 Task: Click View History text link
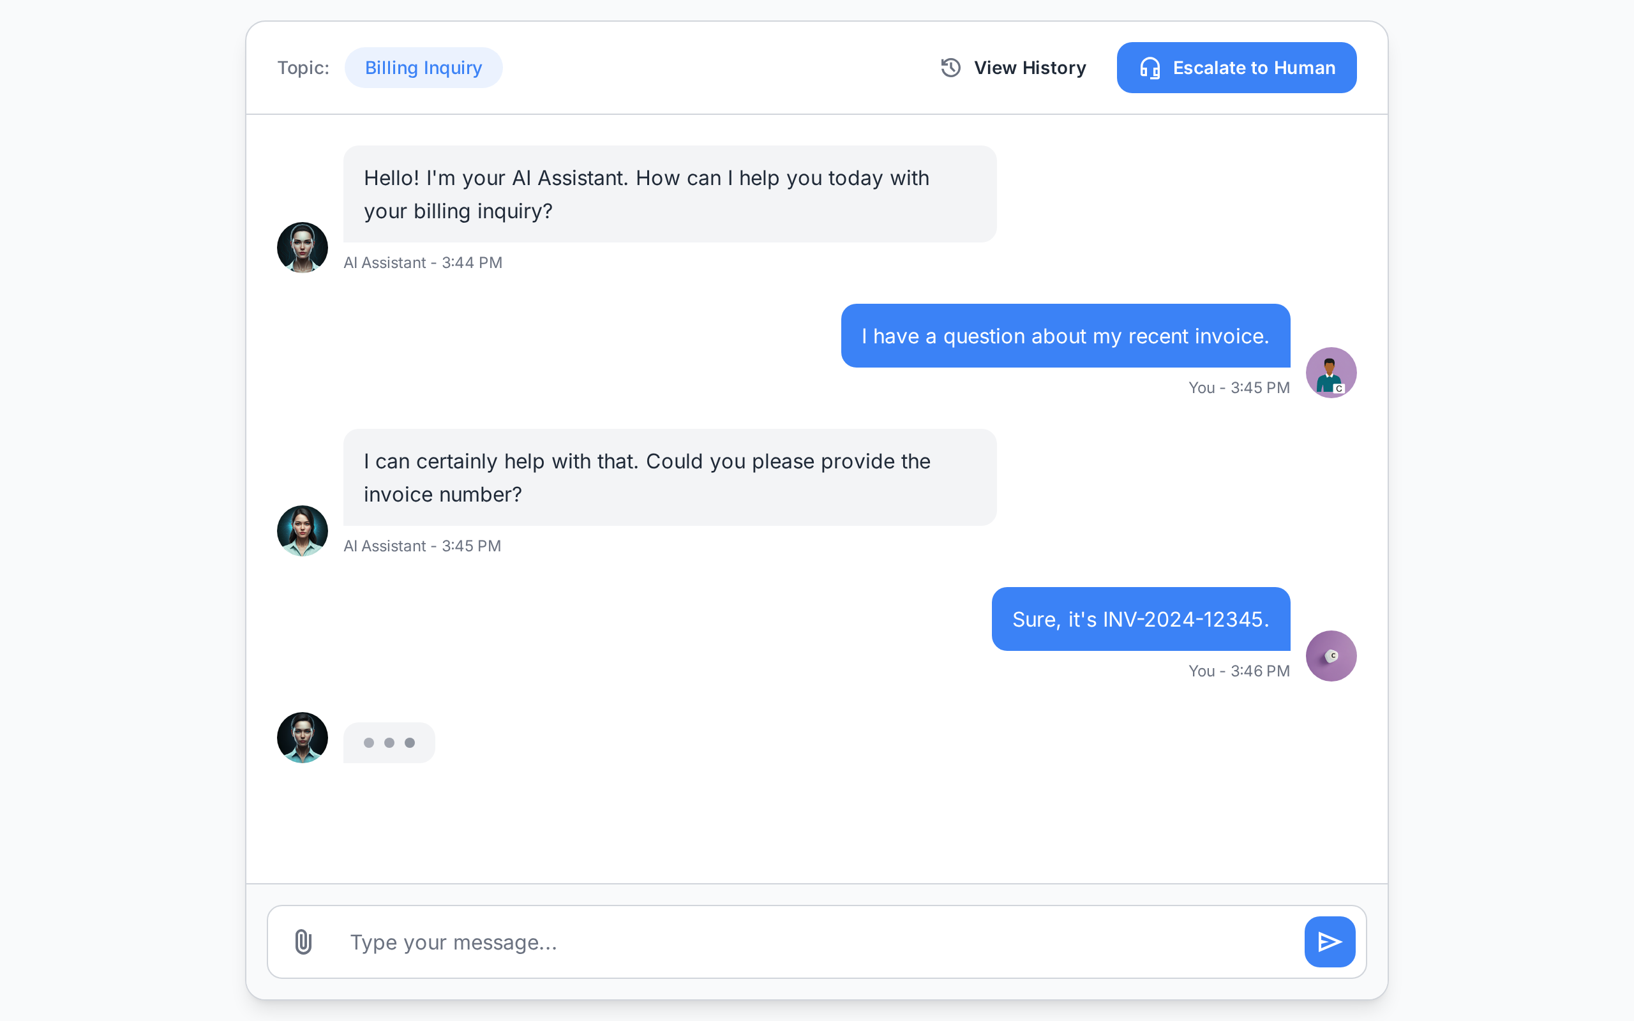coord(1029,68)
